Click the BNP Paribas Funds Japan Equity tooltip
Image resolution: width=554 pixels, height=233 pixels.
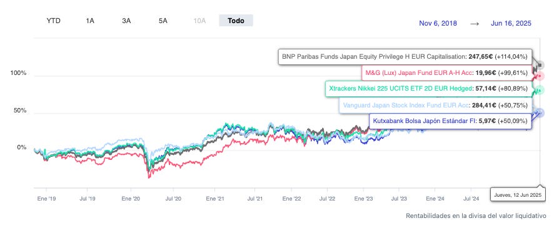[x=405, y=56]
